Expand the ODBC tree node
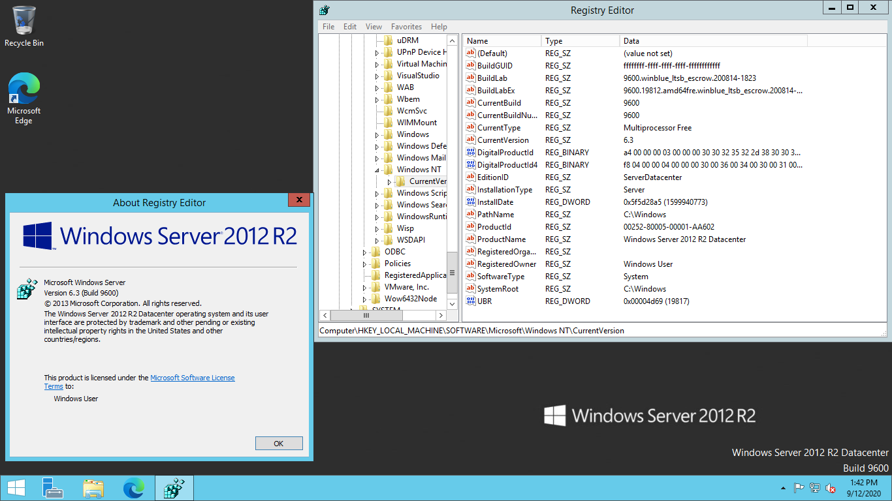The width and height of the screenshot is (892, 501). (365, 252)
